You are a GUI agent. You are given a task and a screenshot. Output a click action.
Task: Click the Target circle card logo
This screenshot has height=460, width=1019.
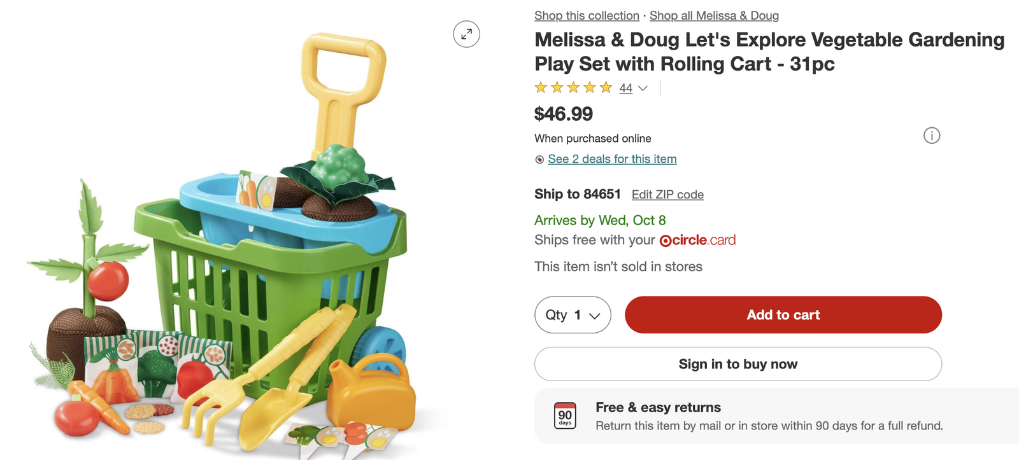pyautogui.click(x=697, y=240)
